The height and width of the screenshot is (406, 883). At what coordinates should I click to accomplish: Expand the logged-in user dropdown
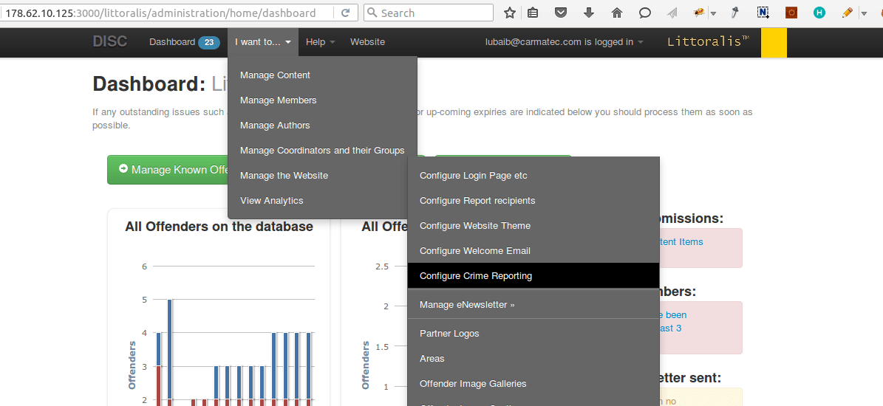(565, 41)
